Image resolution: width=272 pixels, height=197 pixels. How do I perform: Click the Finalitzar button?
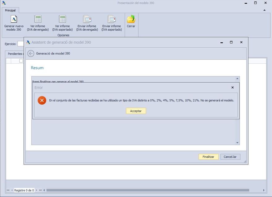click(208, 157)
